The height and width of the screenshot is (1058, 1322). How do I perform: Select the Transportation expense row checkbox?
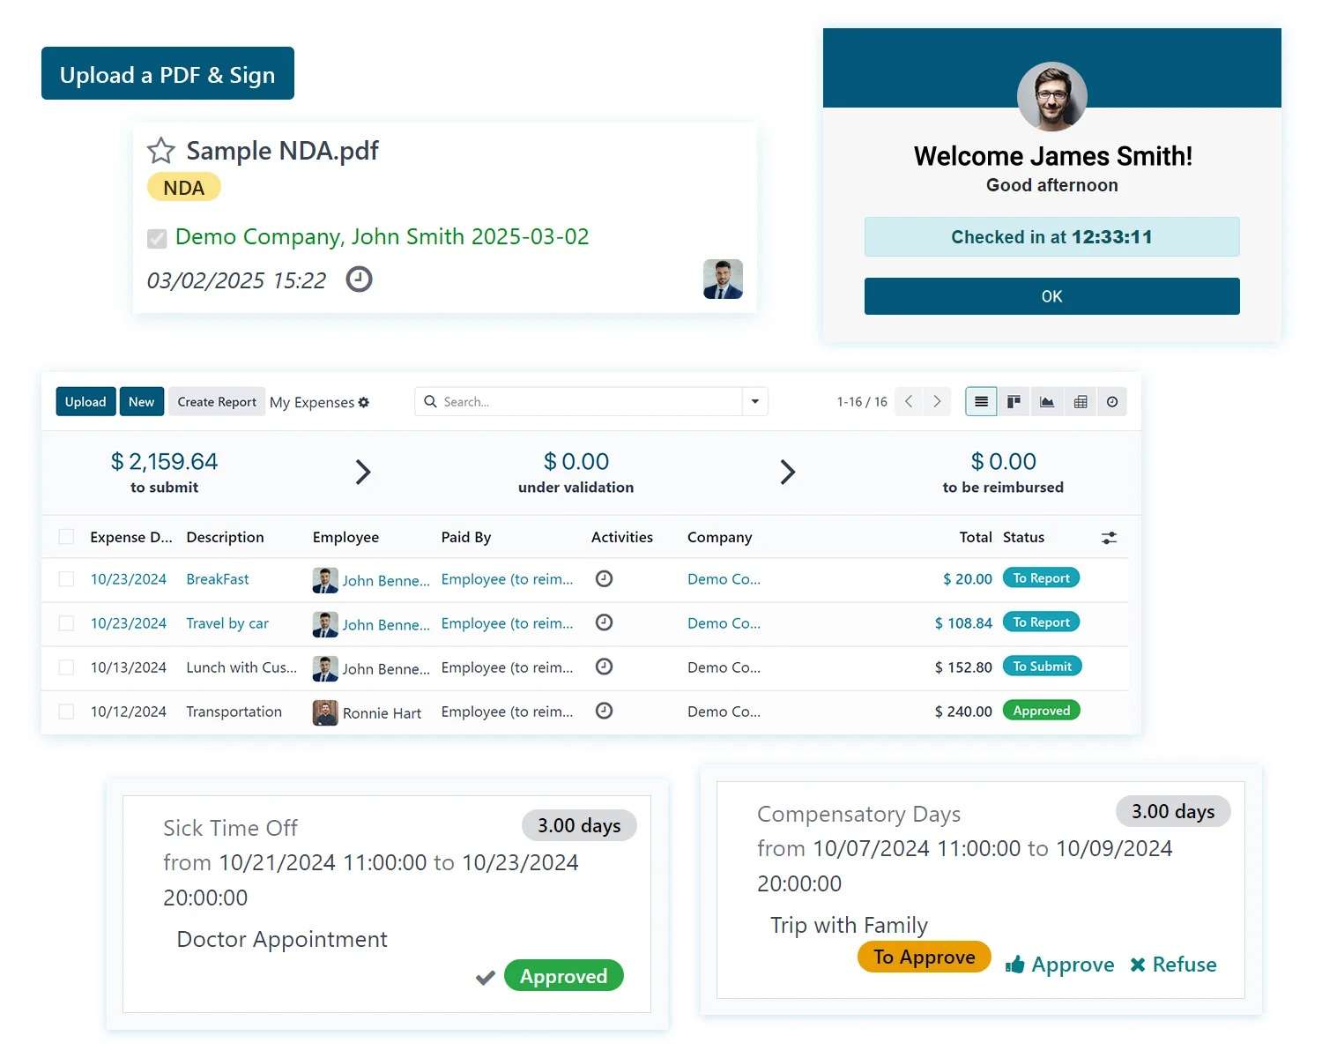pyautogui.click(x=66, y=712)
